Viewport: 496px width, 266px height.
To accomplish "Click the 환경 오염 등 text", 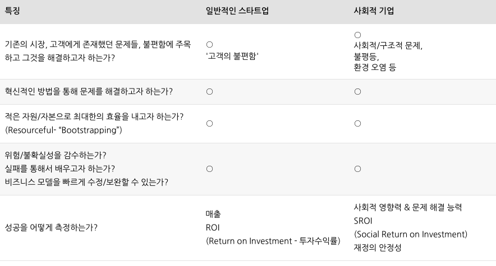I will (375, 67).
